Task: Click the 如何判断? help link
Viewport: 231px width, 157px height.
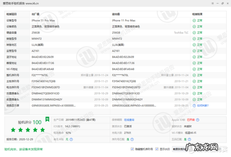Action: (203, 105)
